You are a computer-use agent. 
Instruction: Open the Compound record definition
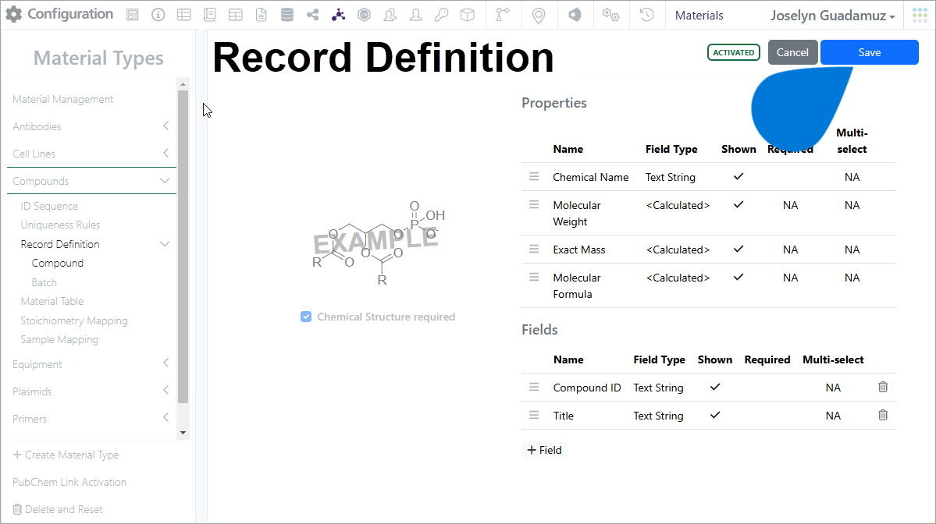pyautogui.click(x=57, y=263)
